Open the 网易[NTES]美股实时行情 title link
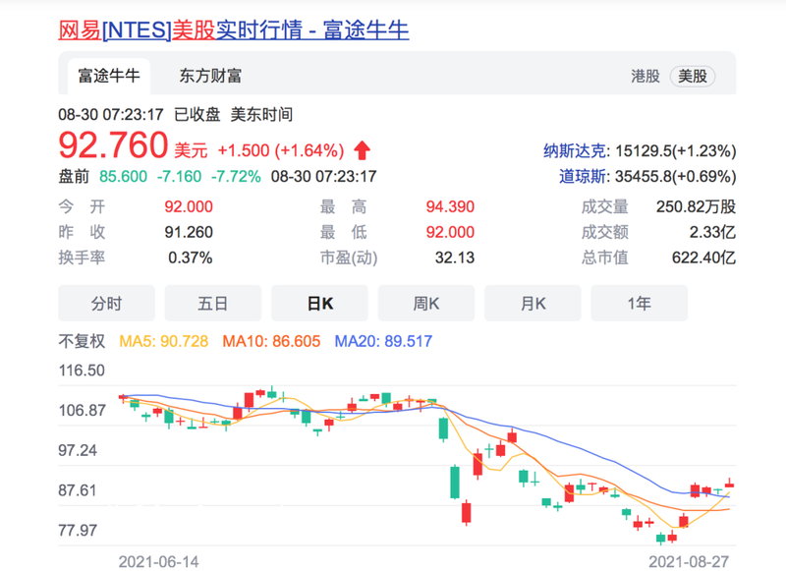Viewport: 786px width, 571px height. [x=234, y=29]
